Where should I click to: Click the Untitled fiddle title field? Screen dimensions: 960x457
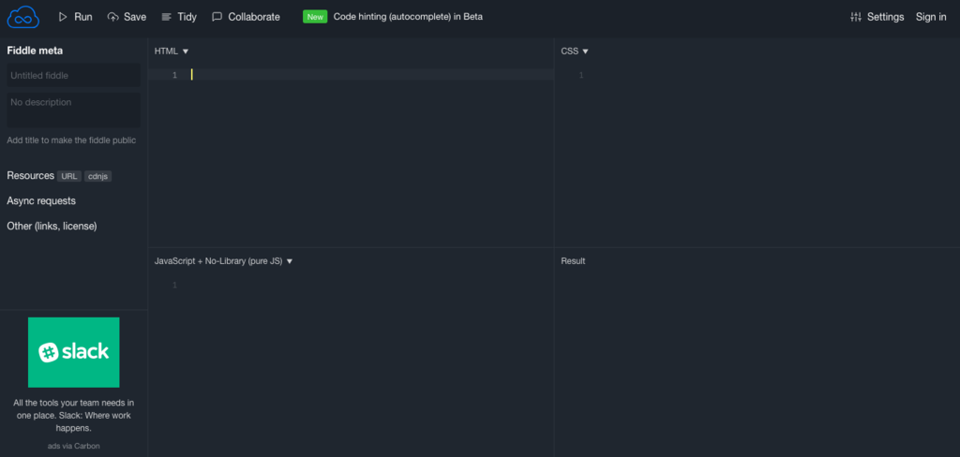[73, 75]
